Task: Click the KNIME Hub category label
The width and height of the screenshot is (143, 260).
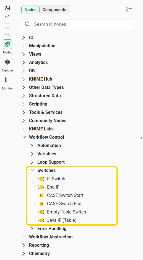Action: pos(41,79)
